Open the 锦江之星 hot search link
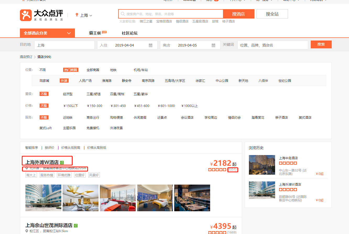This screenshot has width=349, height=234. coord(146,21)
